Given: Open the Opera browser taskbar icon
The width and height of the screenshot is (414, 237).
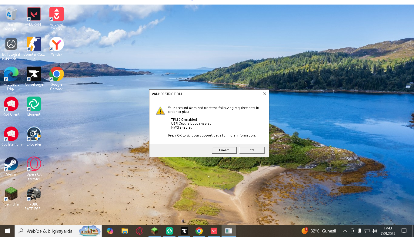Looking at the screenshot, I should [140, 231].
